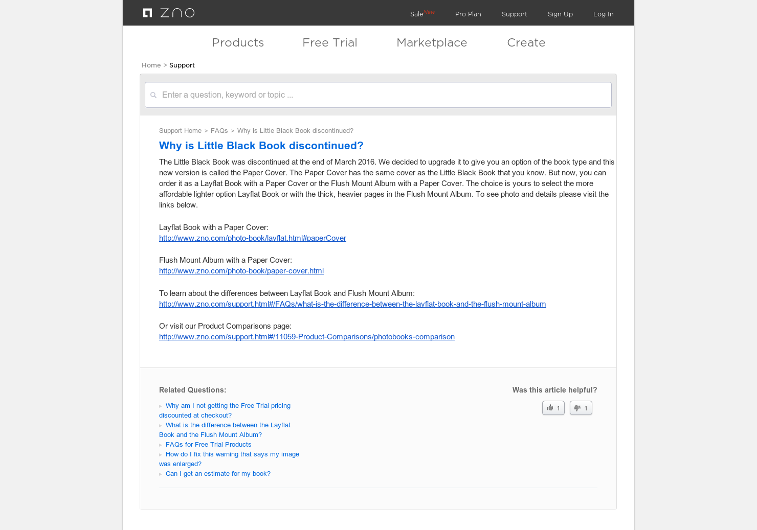Open the layflat paperCover URL link
757x530 pixels.
pos(253,238)
